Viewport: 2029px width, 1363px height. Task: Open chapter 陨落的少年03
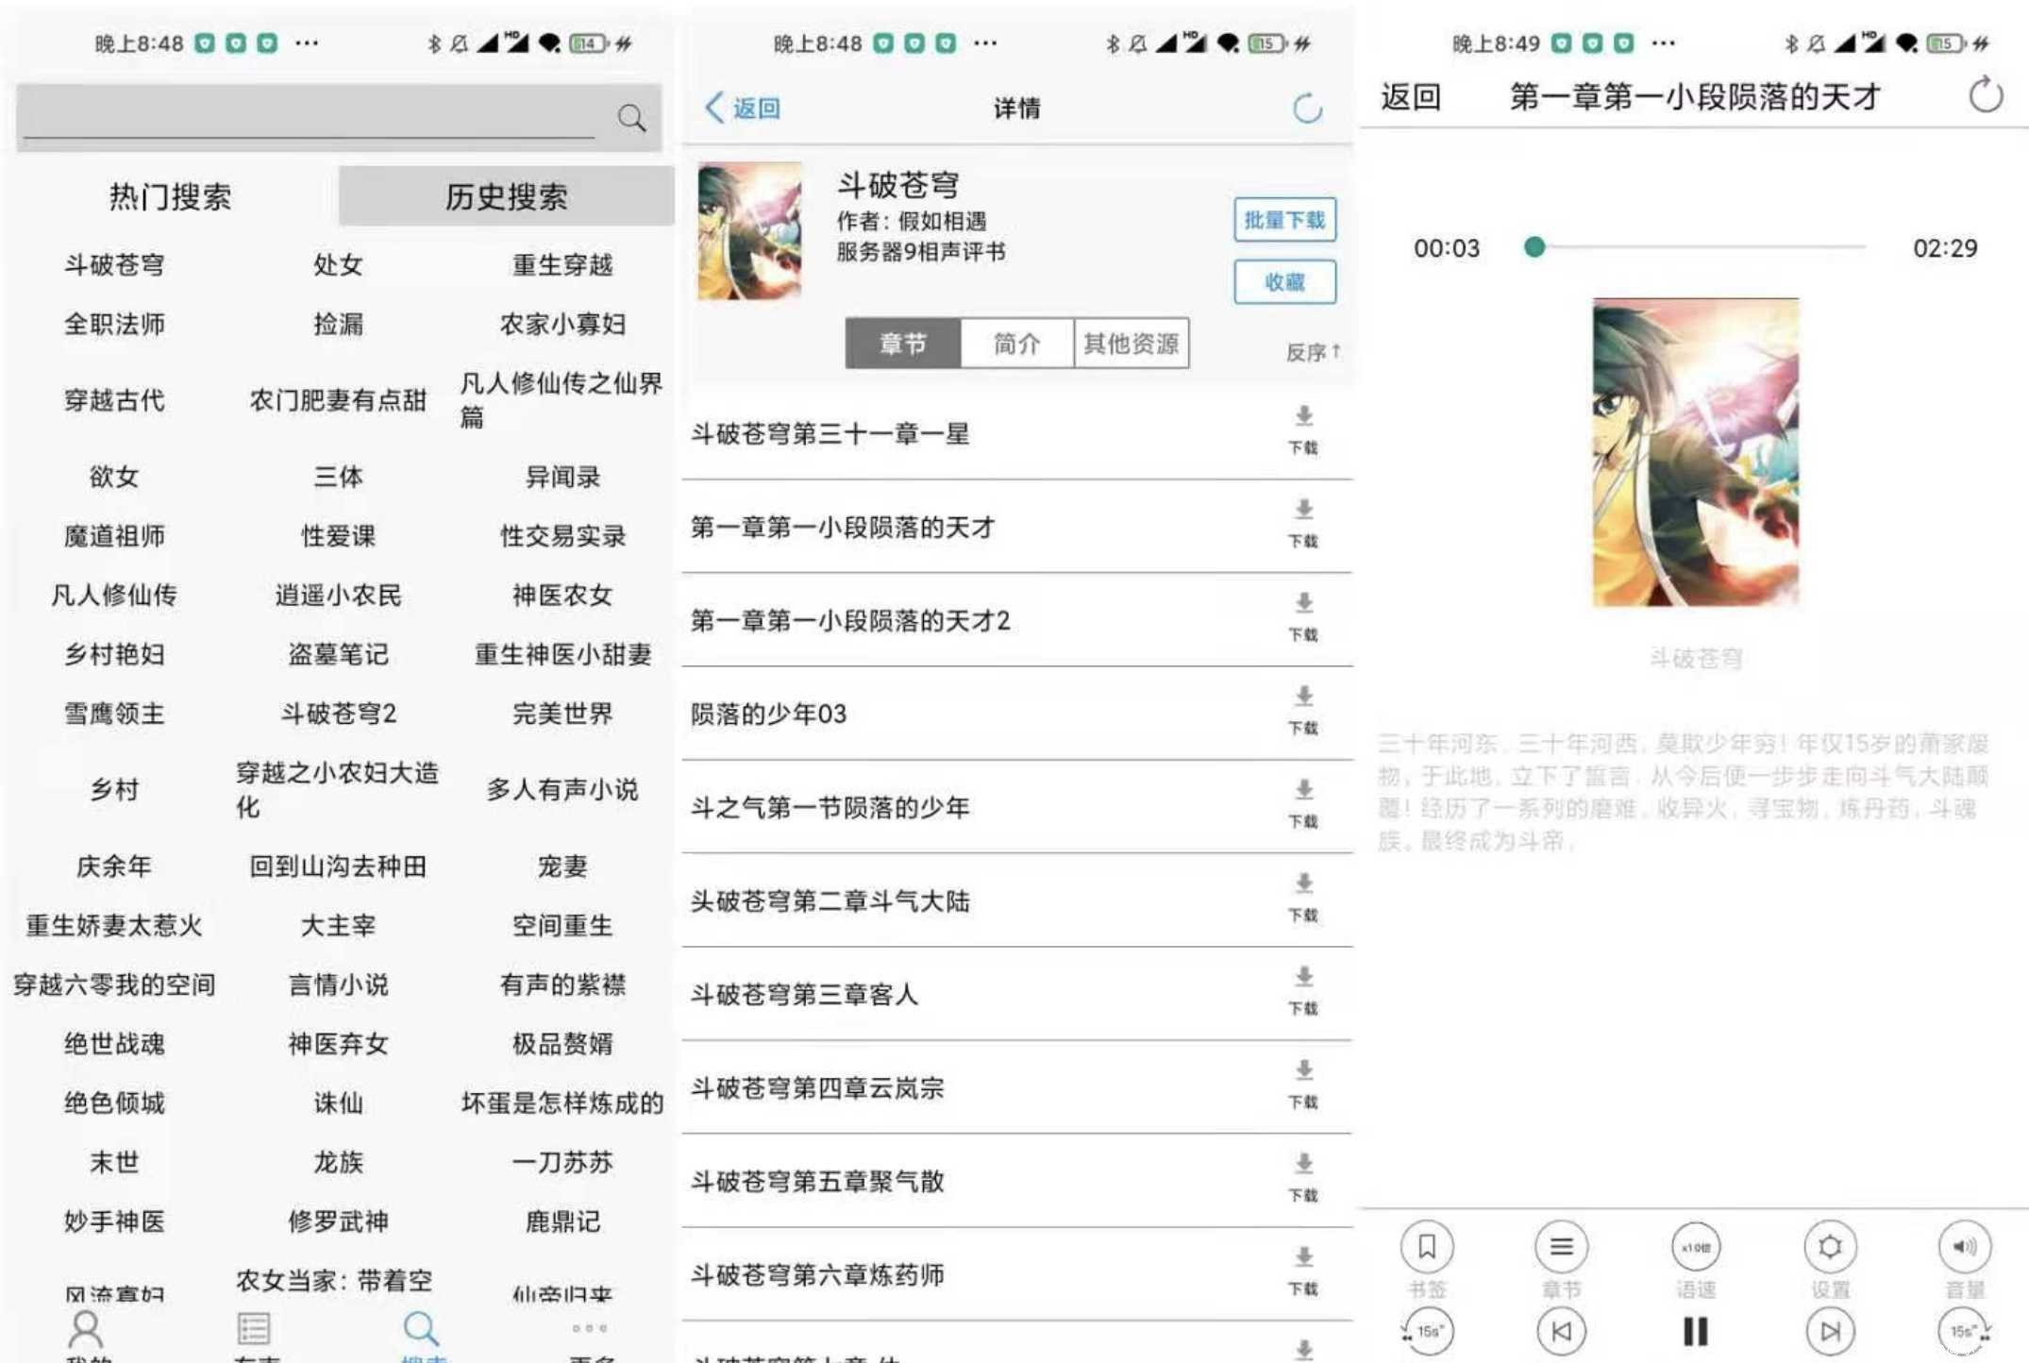click(769, 714)
